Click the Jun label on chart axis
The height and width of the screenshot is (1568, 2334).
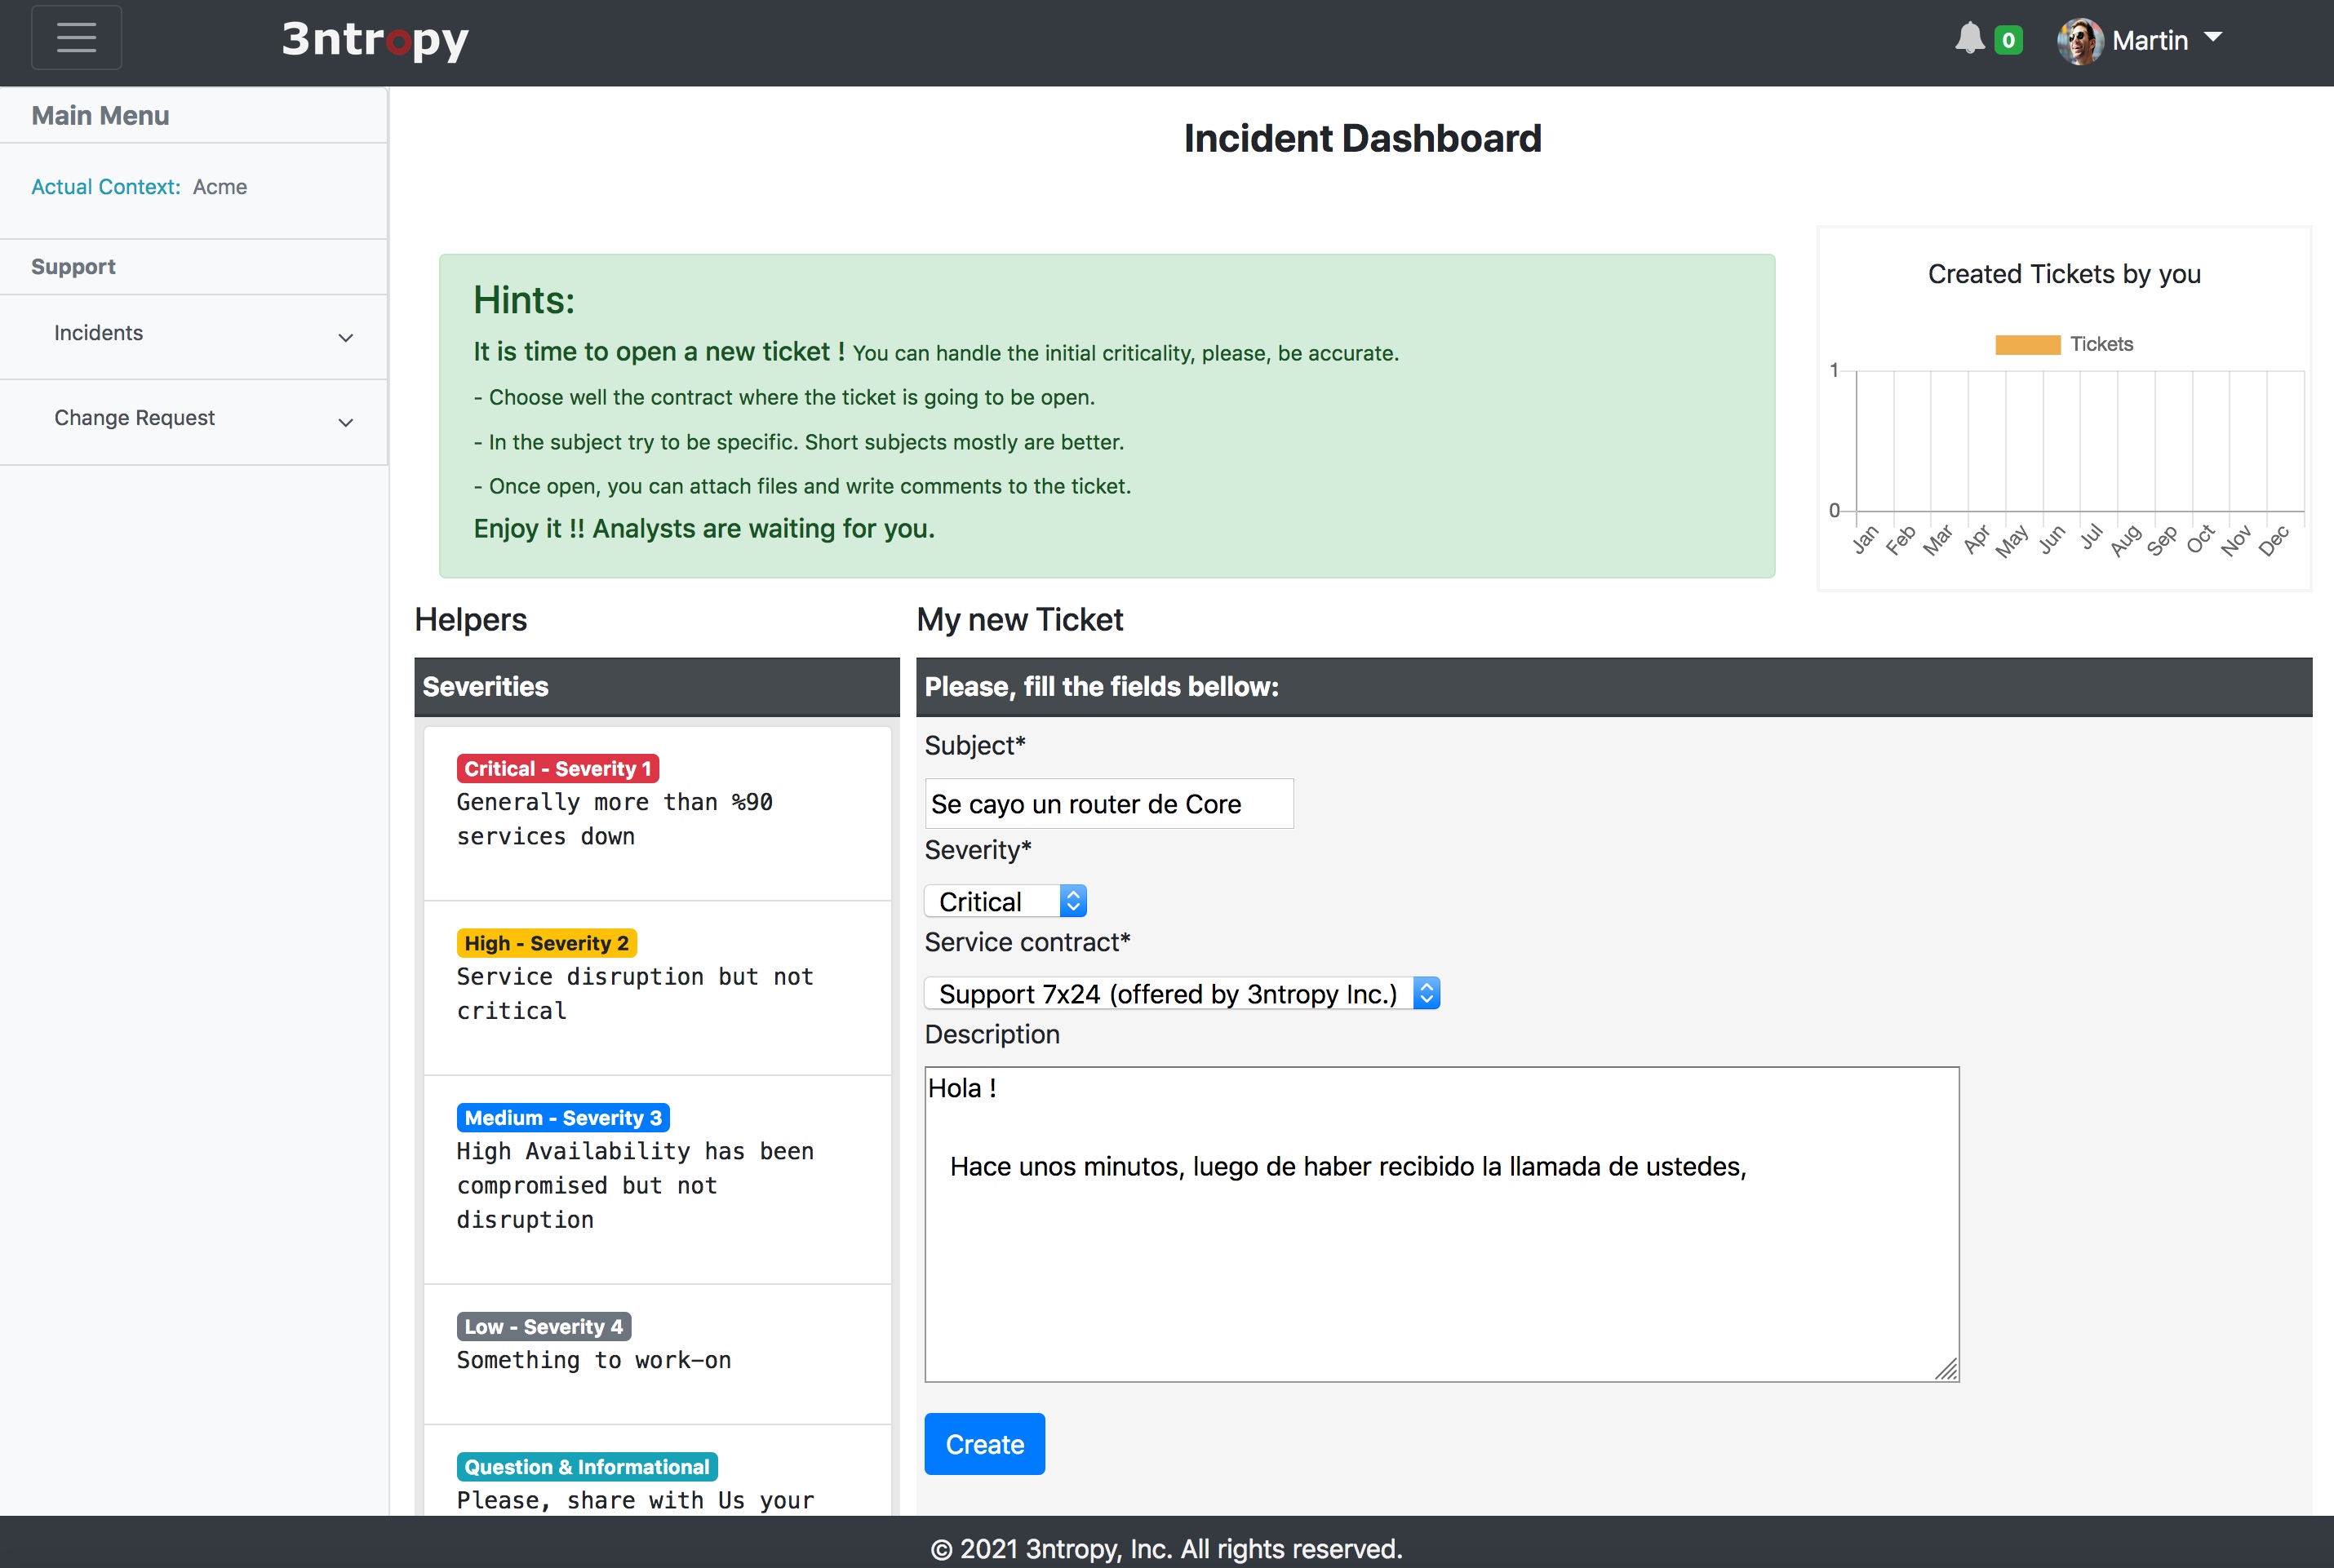click(x=2052, y=540)
